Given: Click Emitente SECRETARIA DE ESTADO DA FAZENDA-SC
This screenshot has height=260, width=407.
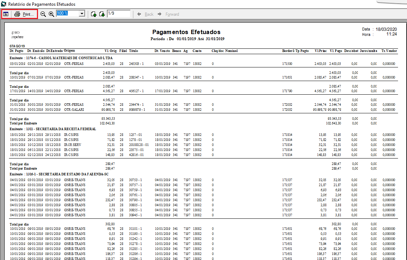Looking at the screenshot, I should pyautogui.click(x=59, y=174).
